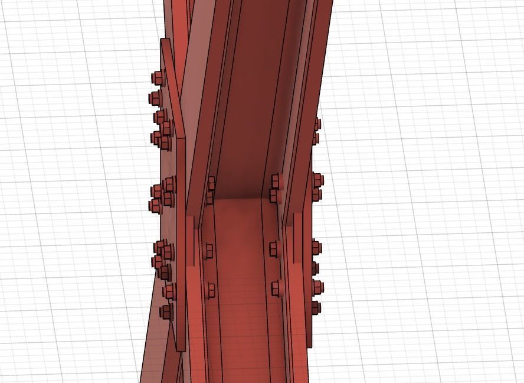524x383 pixels.
Task: Select the lowest bolt on the left plate
Action: tap(166, 312)
